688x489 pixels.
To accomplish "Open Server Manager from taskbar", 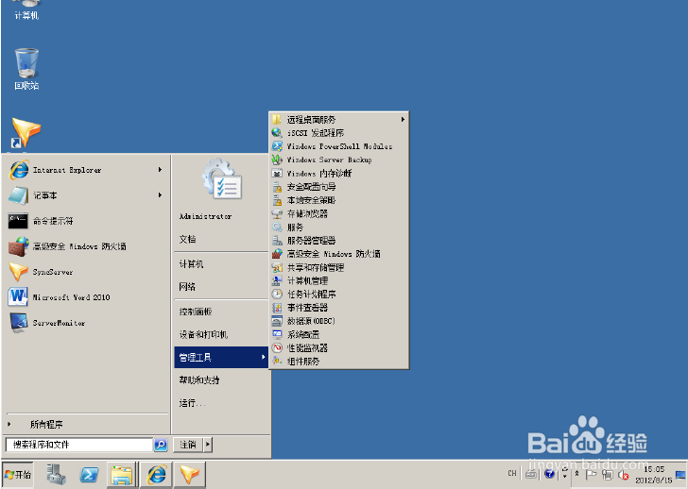I will (x=56, y=475).
